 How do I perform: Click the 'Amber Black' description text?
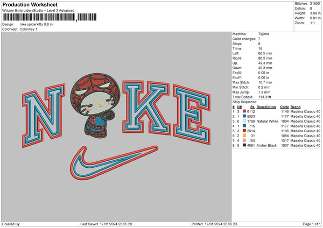coord(266,145)
